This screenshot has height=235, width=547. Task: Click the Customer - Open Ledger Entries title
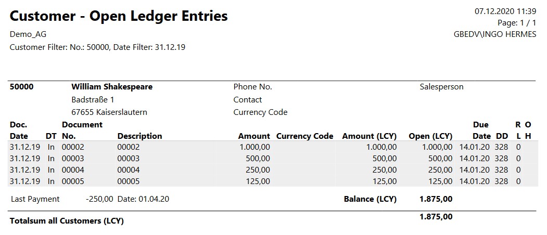[x=119, y=16]
